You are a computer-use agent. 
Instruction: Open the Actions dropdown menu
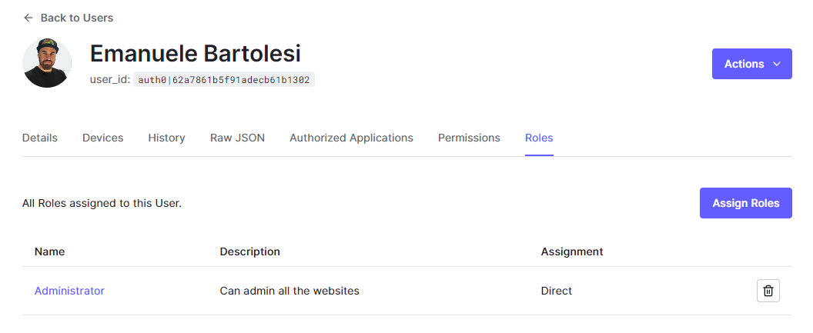click(751, 64)
